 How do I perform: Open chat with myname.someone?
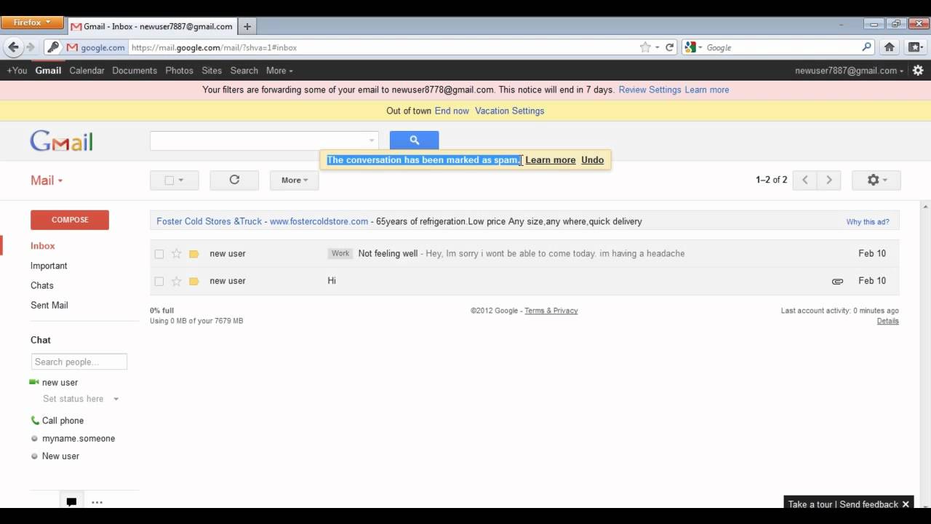pyautogui.click(x=79, y=438)
